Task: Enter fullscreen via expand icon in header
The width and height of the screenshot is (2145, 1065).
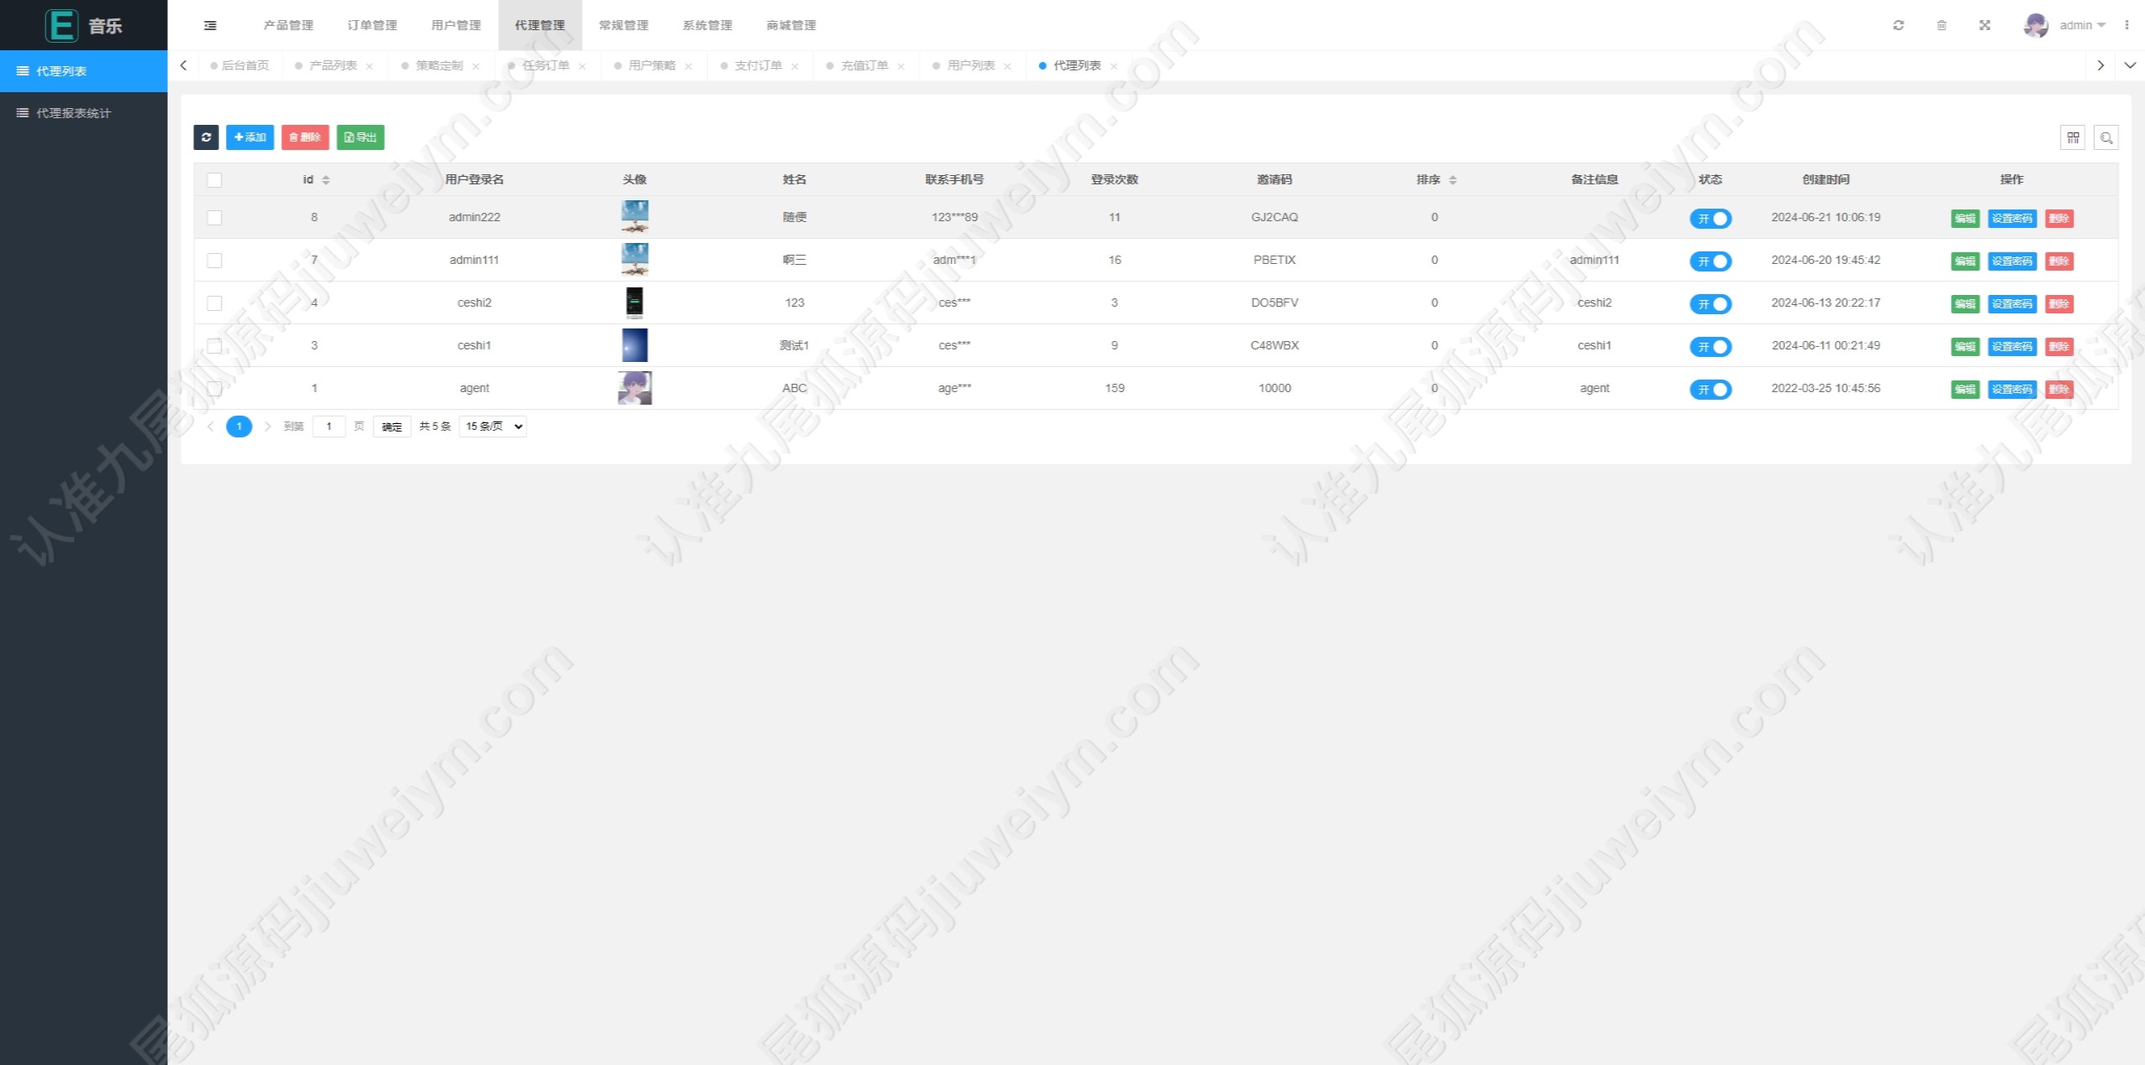Action: pos(1985,25)
